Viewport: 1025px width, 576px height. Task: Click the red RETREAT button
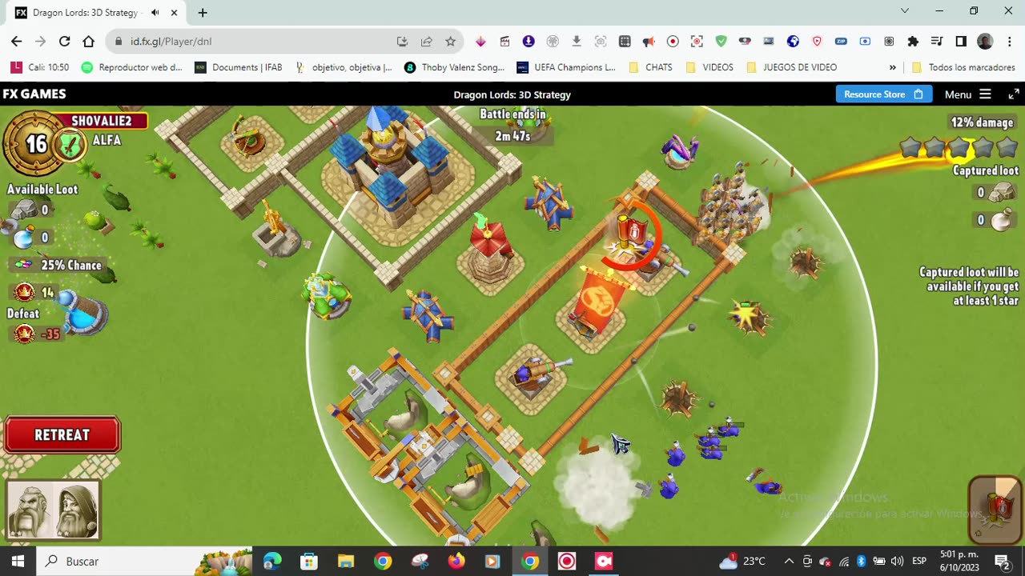point(62,435)
